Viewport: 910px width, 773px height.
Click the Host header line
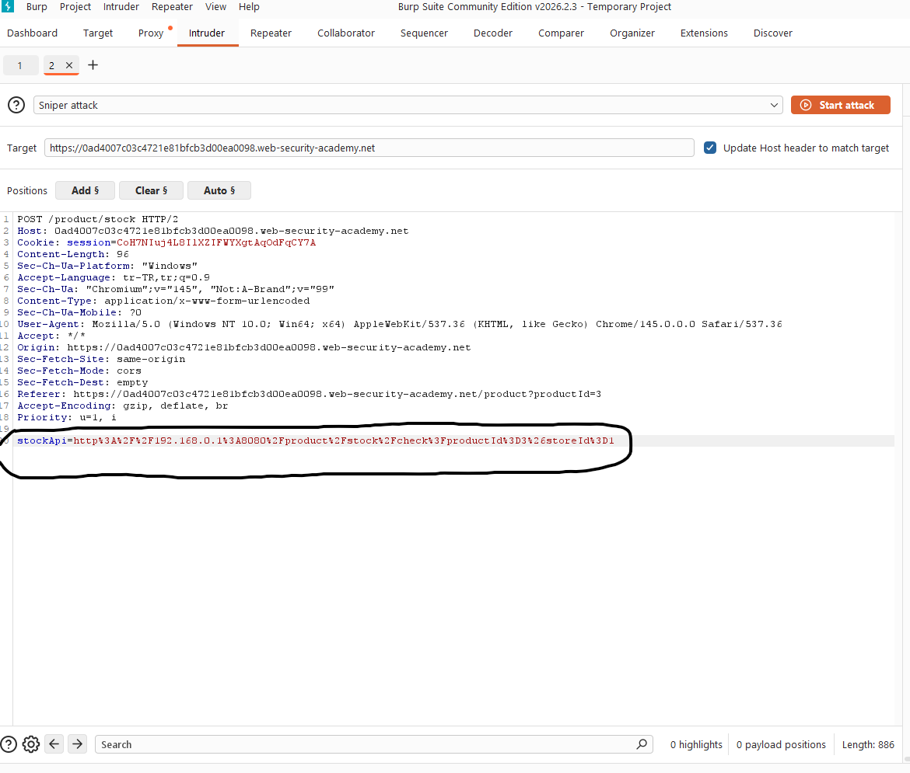[x=213, y=231]
